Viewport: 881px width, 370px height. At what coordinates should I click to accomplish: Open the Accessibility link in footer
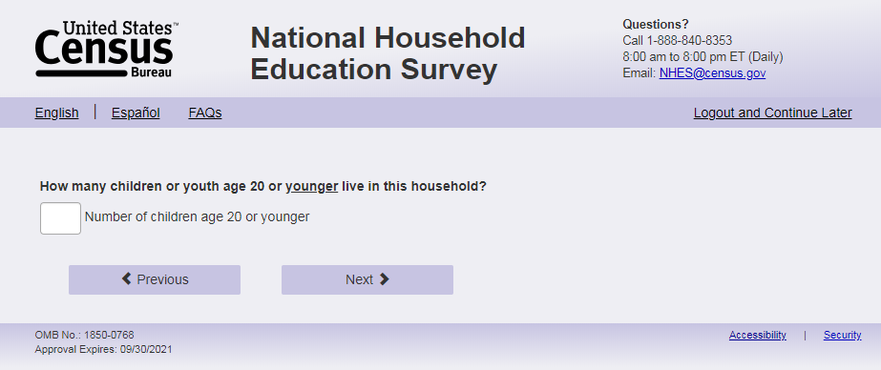click(x=757, y=335)
